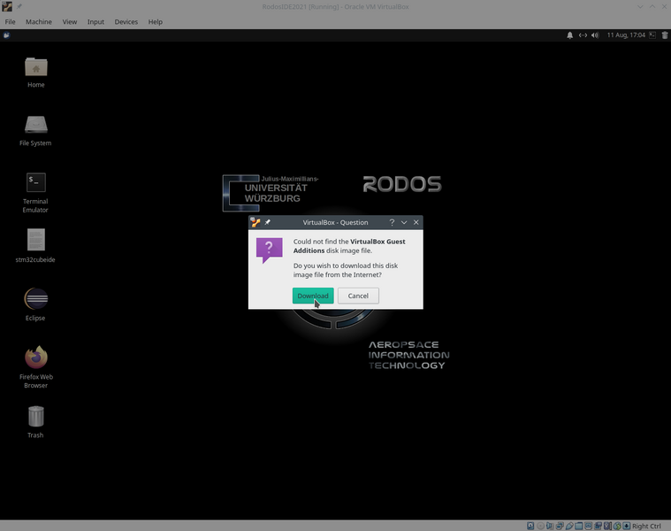671x531 pixels.
Task: Open the Trash desktop icon
Action: pos(35,416)
